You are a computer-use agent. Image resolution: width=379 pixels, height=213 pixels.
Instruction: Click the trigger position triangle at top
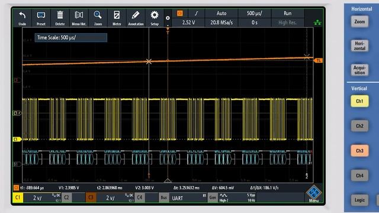tap(168, 30)
